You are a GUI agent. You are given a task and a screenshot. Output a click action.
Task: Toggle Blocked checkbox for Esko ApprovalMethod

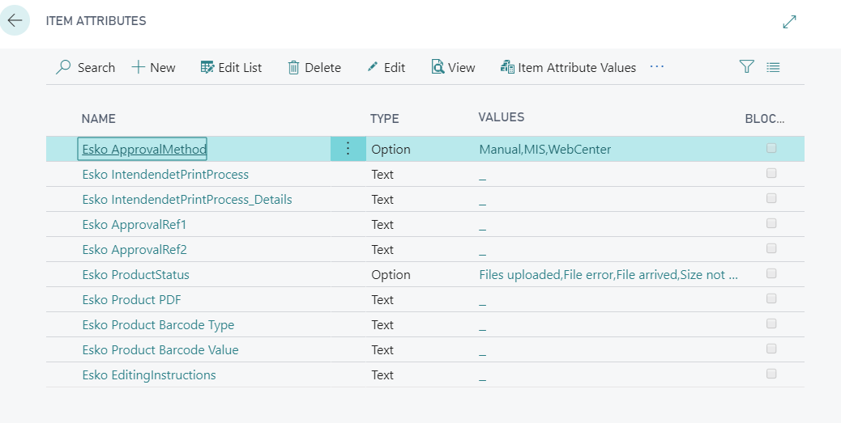771,148
